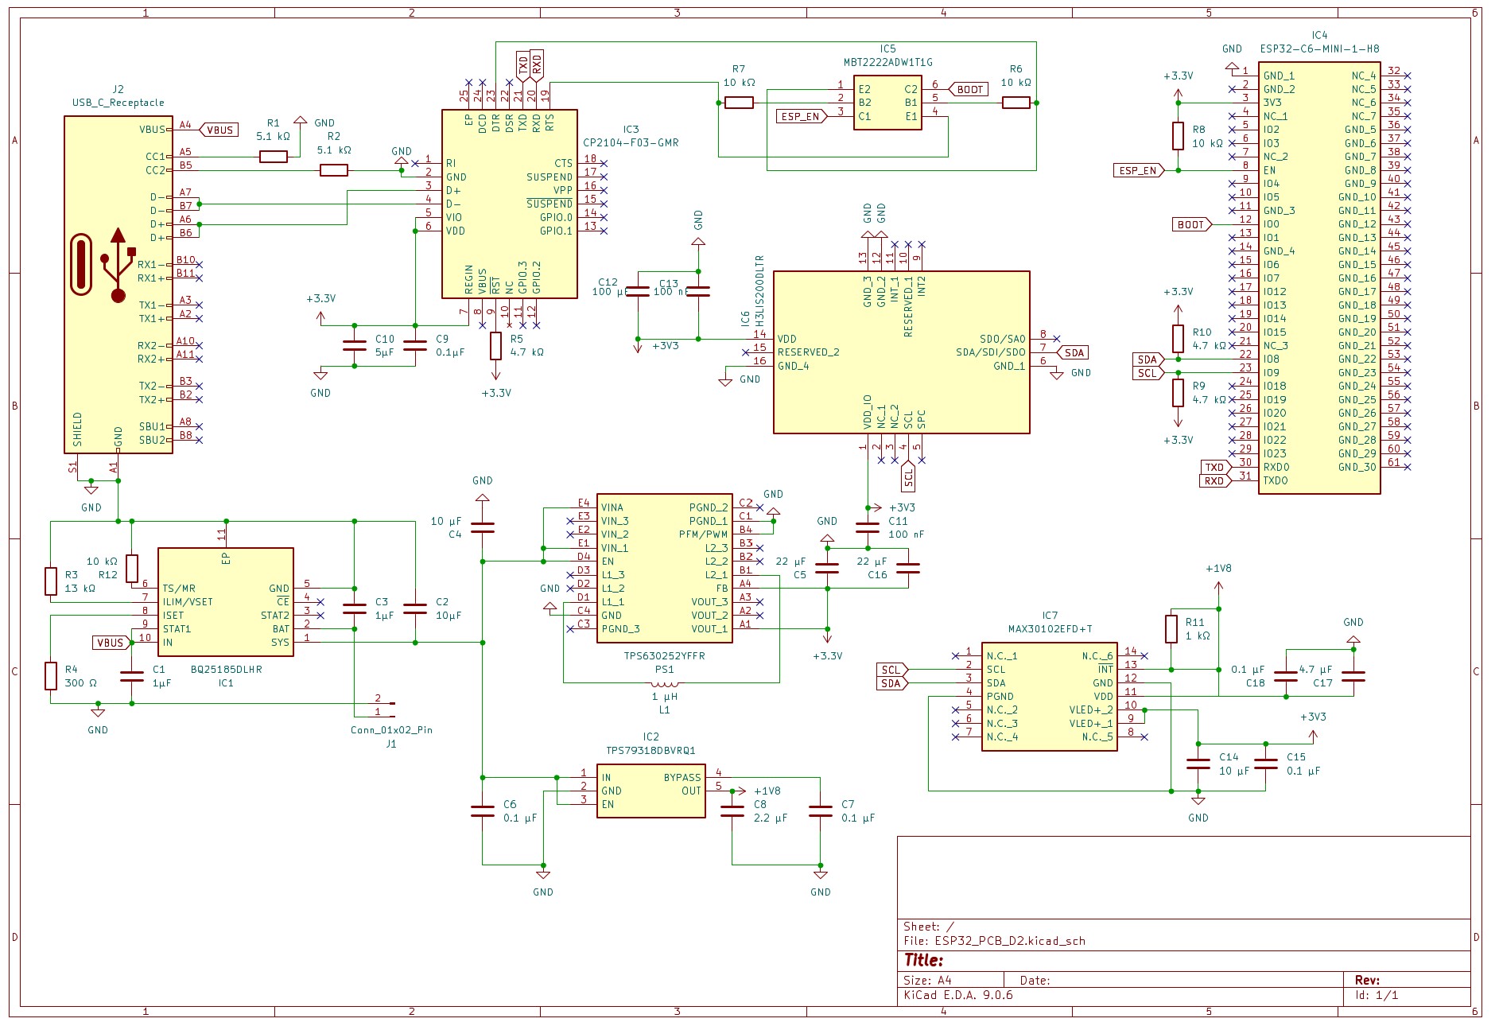1499x1030 pixels.
Task: Select the MAX30102EFD+T sensor body
Action: [x=1049, y=697]
